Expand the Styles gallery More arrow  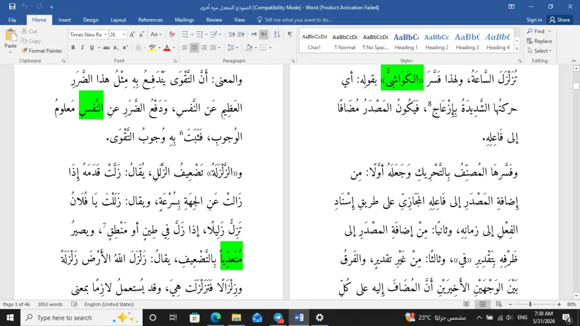(517, 49)
